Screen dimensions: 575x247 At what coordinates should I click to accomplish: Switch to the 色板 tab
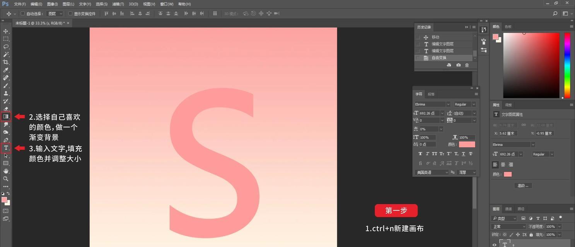pos(508,27)
